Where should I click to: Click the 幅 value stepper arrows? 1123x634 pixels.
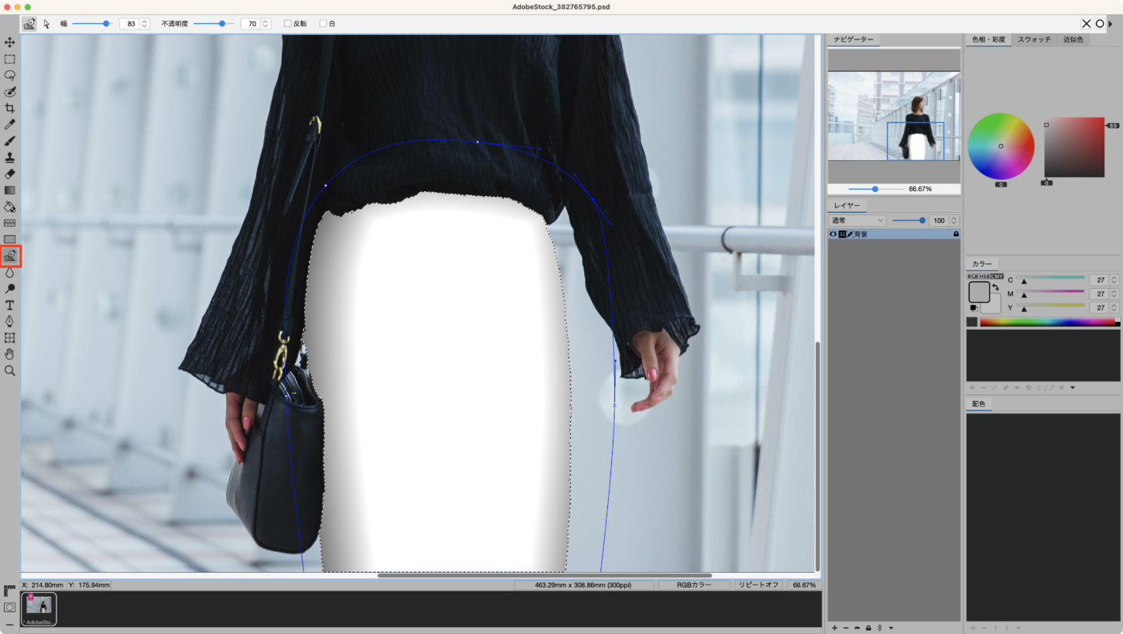144,24
